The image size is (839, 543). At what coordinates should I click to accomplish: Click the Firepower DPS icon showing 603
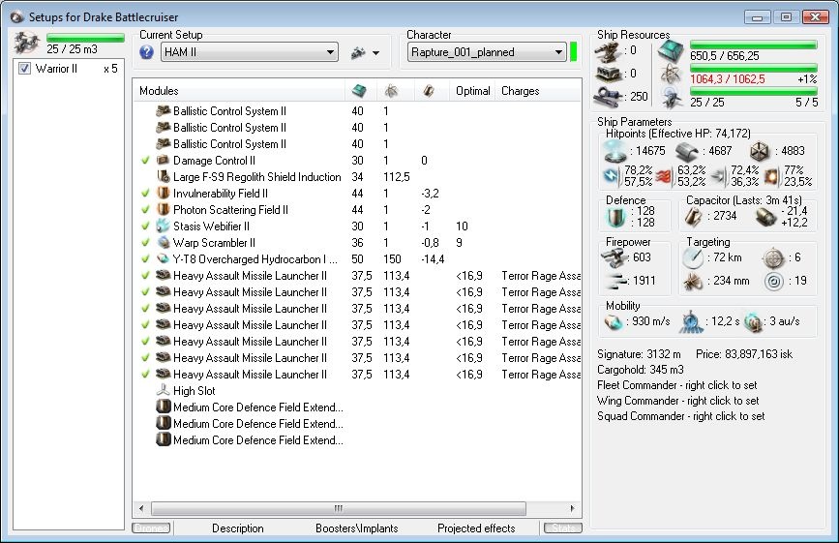(x=614, y=257)
